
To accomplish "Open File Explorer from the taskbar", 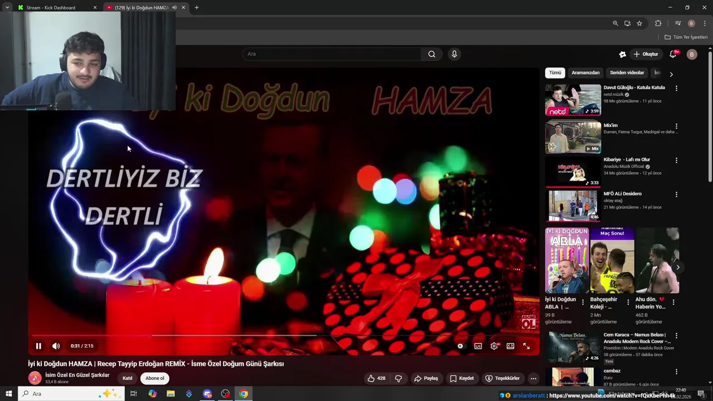I will coord(170,394).
